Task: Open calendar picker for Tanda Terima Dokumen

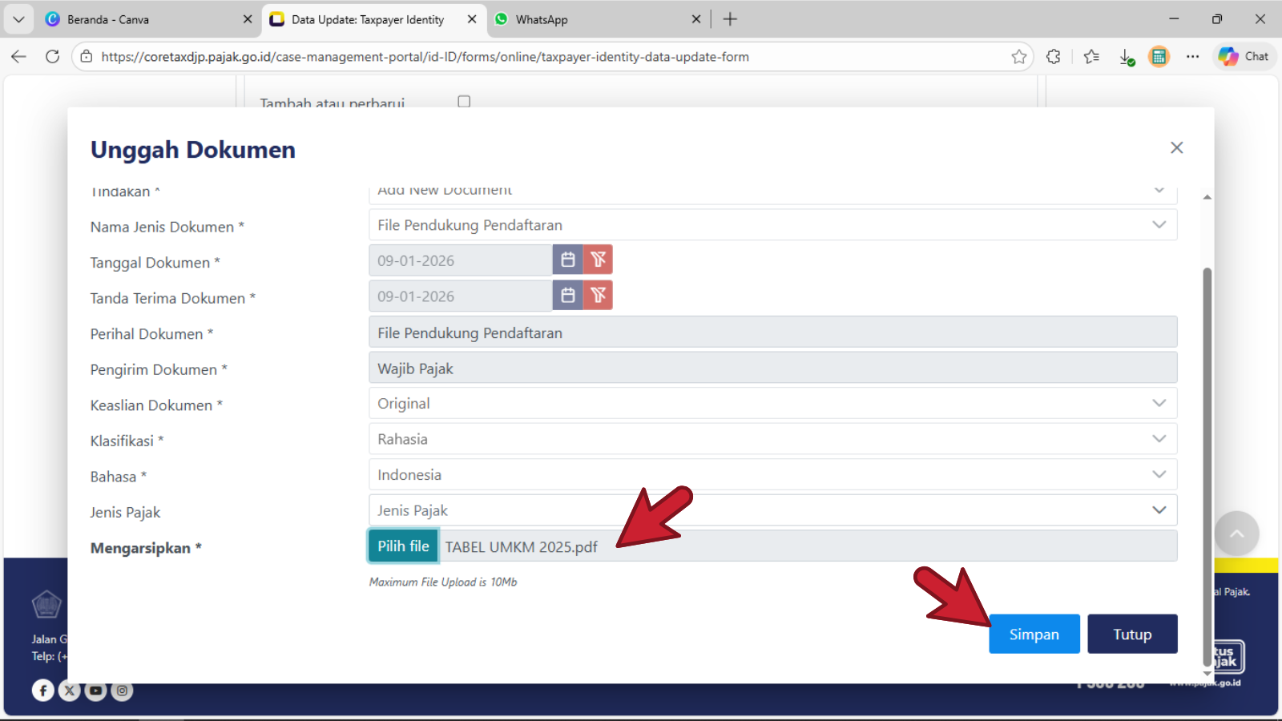Action: (568, 296)
